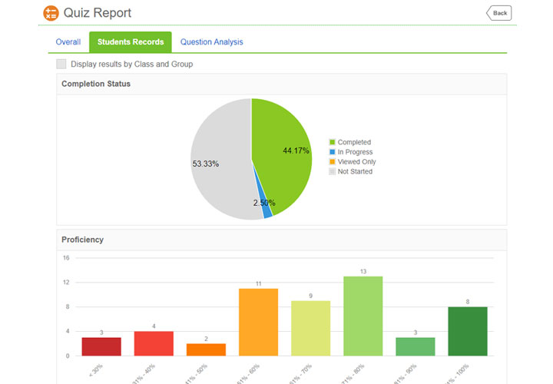Click the red bar labeled 4
The height and width of the screenshot is (384, 553).
(154, 343)
